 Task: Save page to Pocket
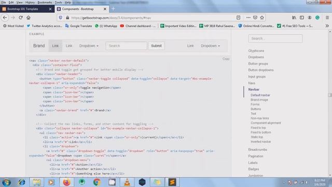pos(255,18)
